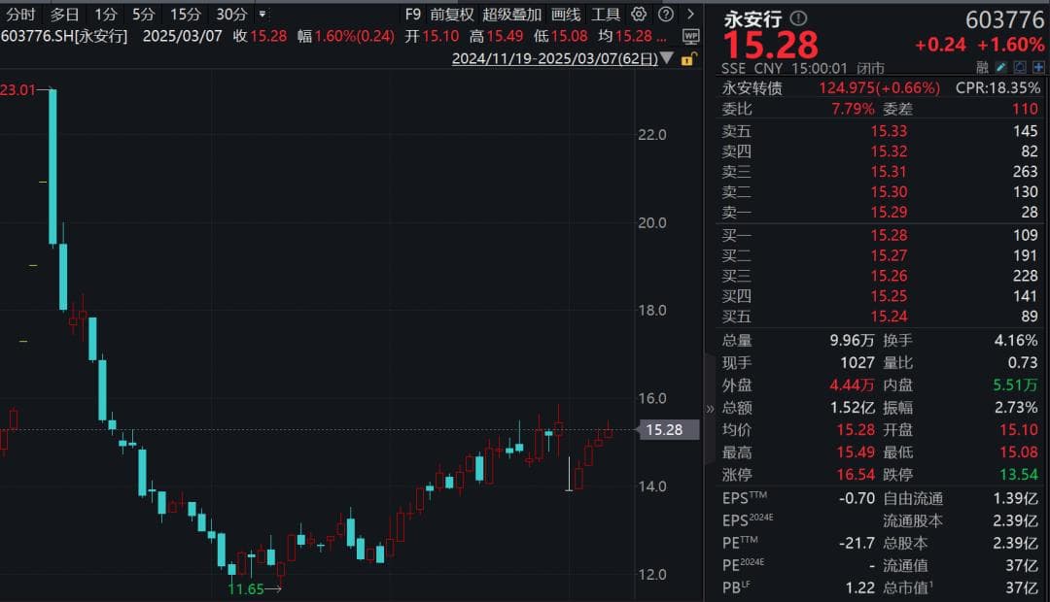Click 卖二 price 15.30

point(889,192)
